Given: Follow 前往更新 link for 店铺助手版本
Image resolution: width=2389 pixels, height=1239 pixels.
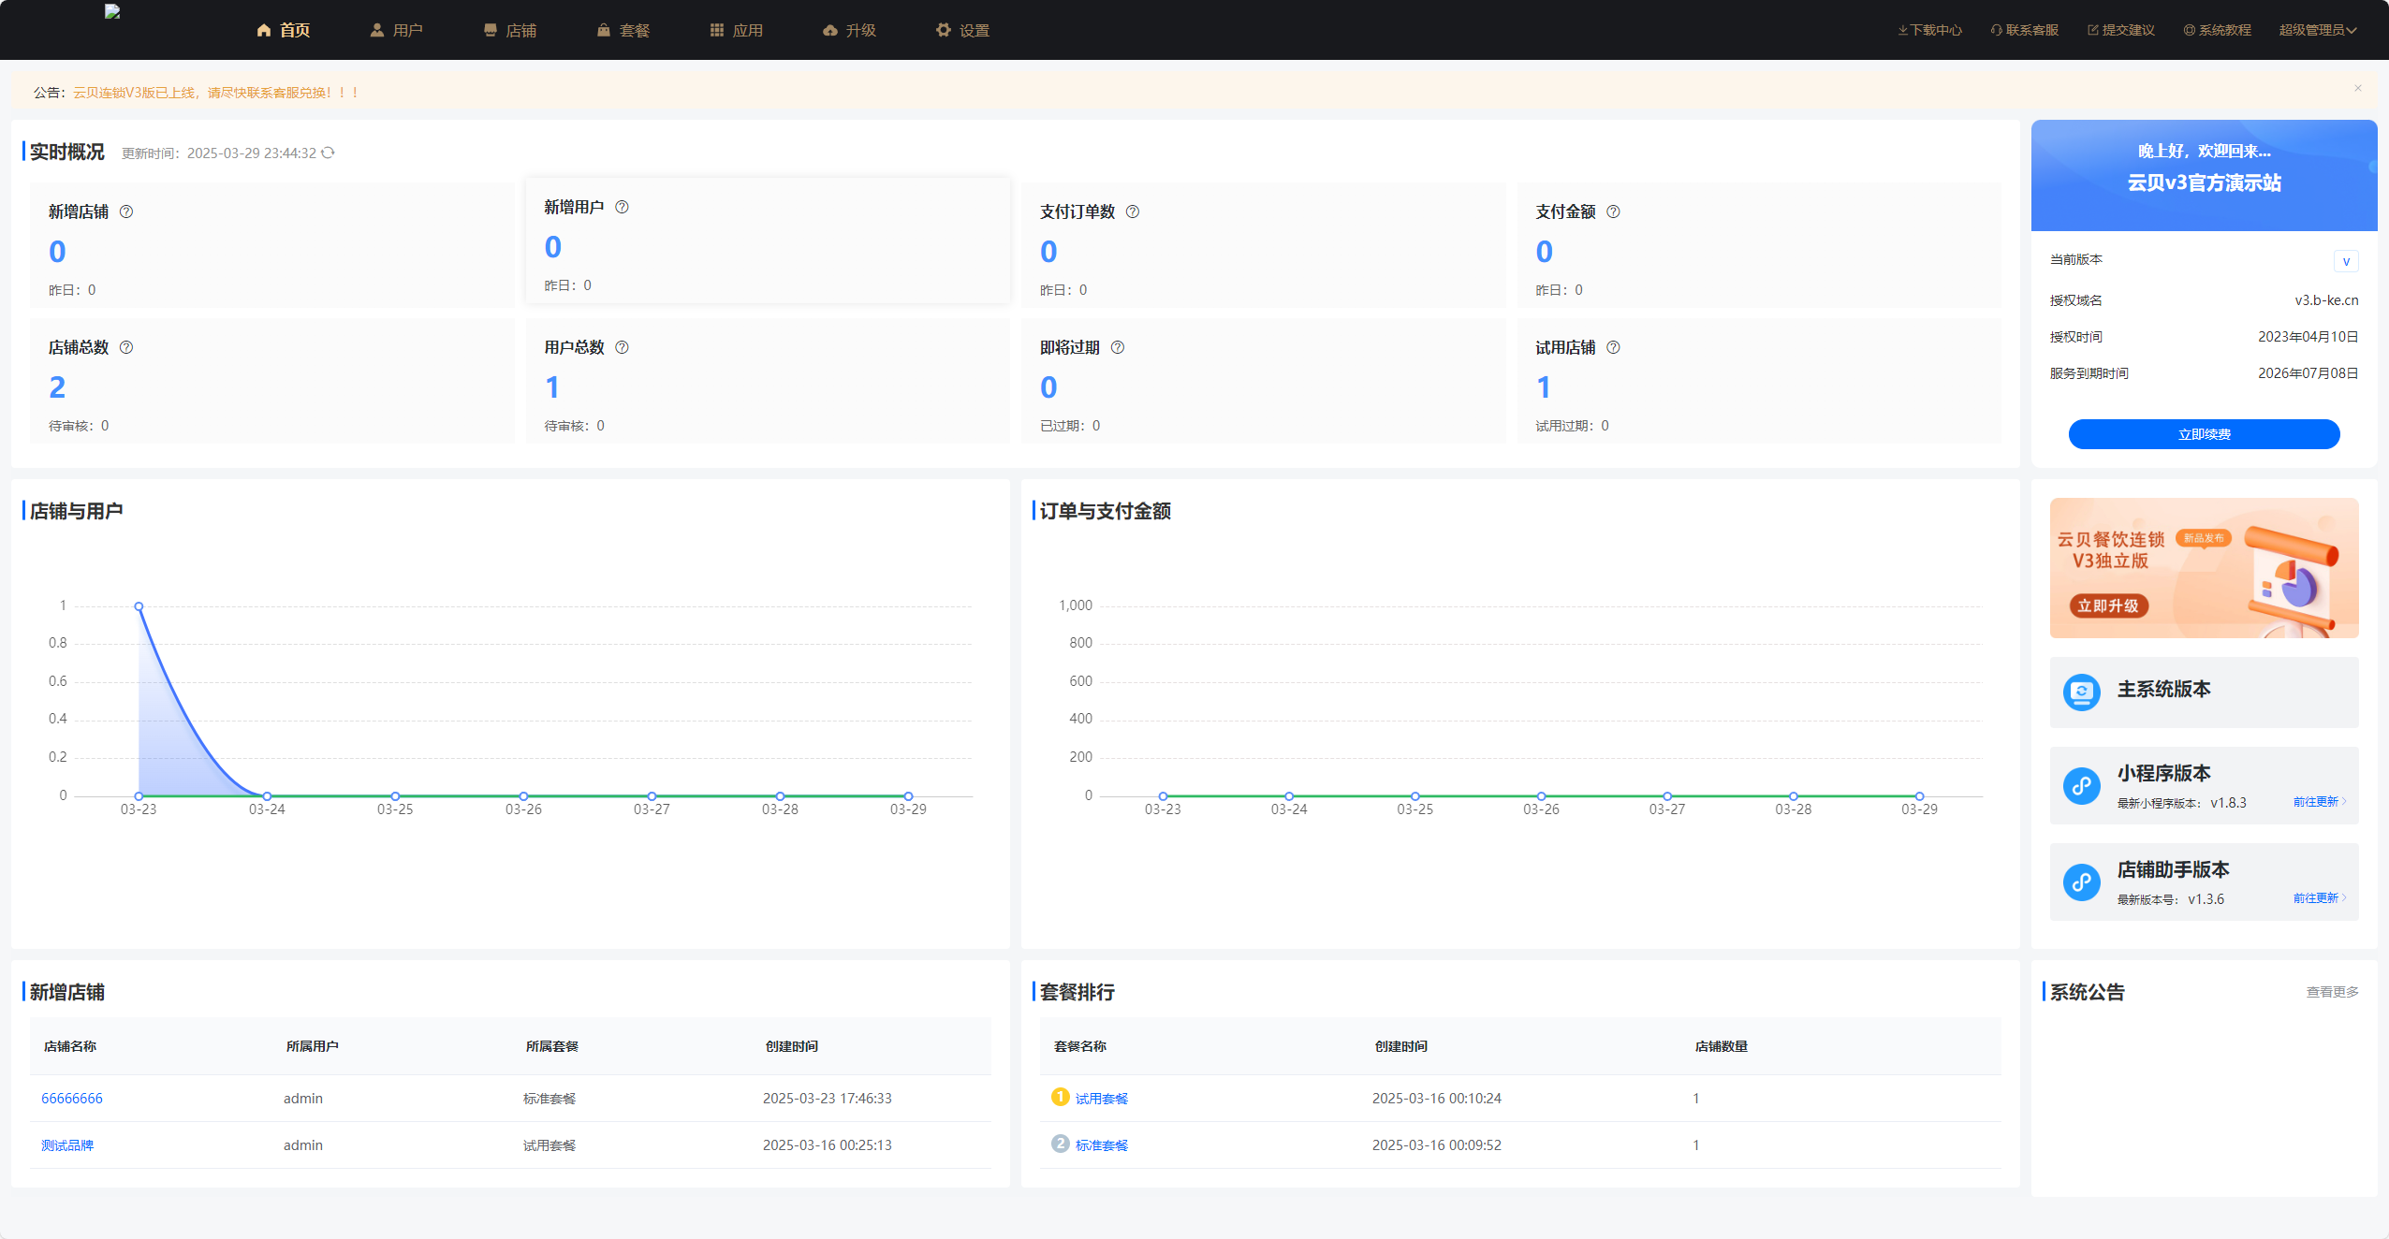Looking at the screenshot, I should click(2319, 898).
